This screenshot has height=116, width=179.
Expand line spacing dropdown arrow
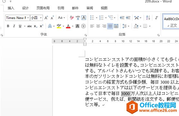(129, 26)
